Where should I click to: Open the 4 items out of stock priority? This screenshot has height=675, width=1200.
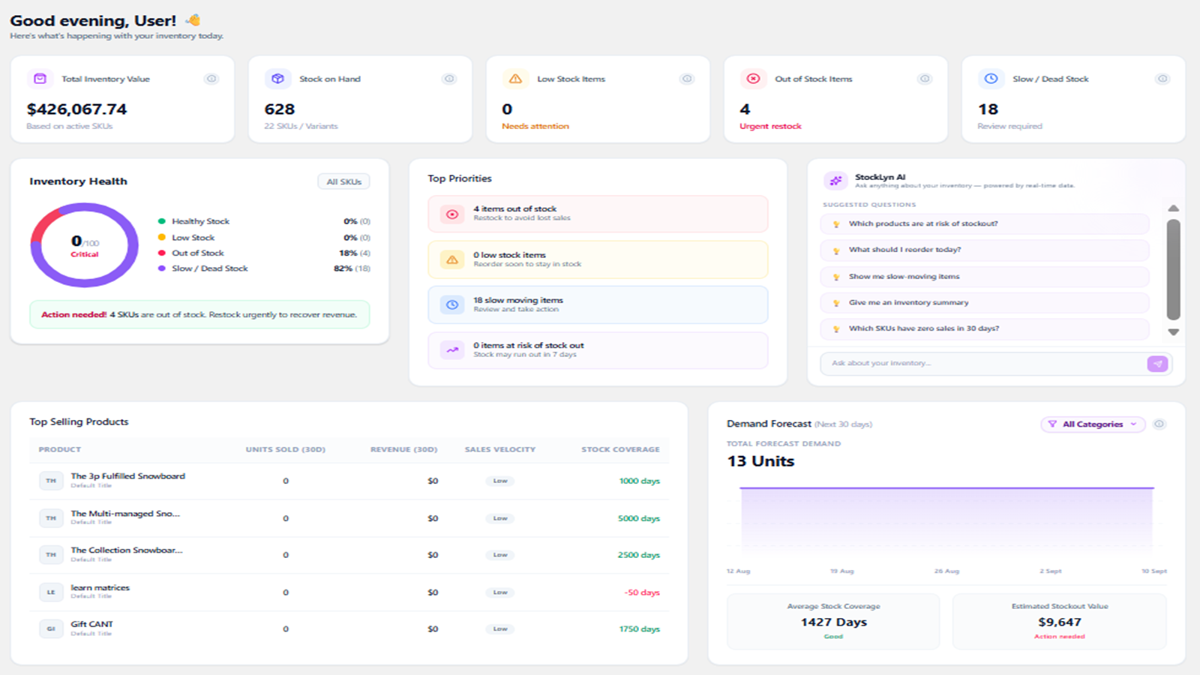pos(598,214)
